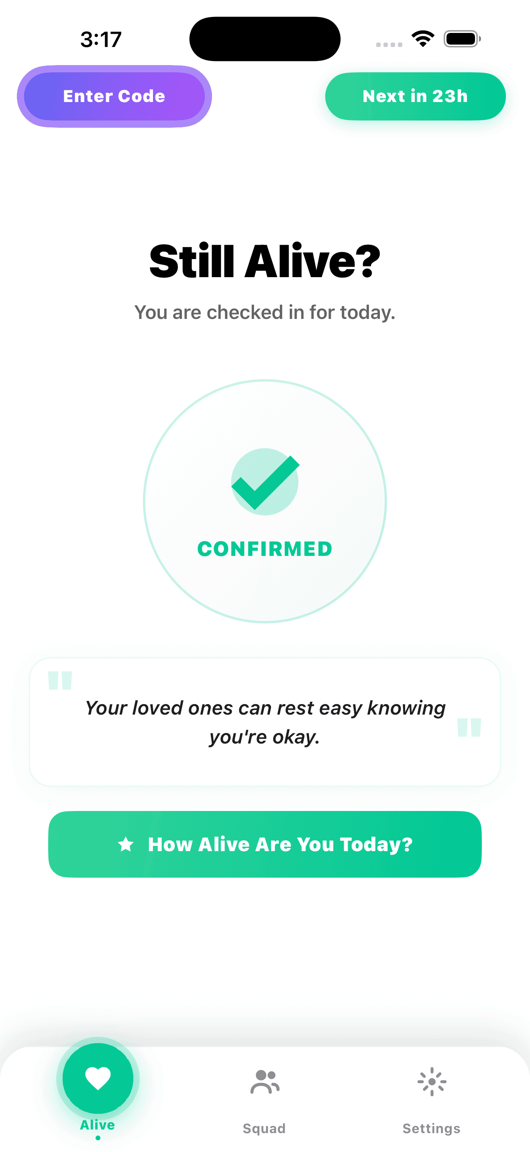530x1152 pixels.
Task: Open How Alive Are You Today?
Action: point(280,844)
